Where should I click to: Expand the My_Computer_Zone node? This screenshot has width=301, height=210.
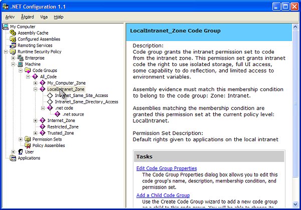(x=35, y=83)
